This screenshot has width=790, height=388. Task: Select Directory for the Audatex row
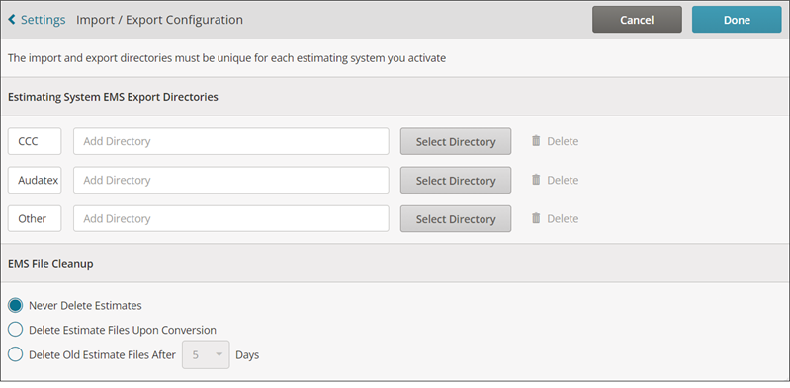pyautogui.click(x=456, y=180)
